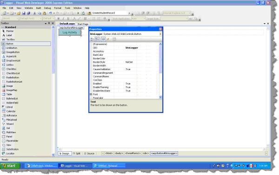
Task: Switch to the Start Page tab
Action: click(83, 24)
